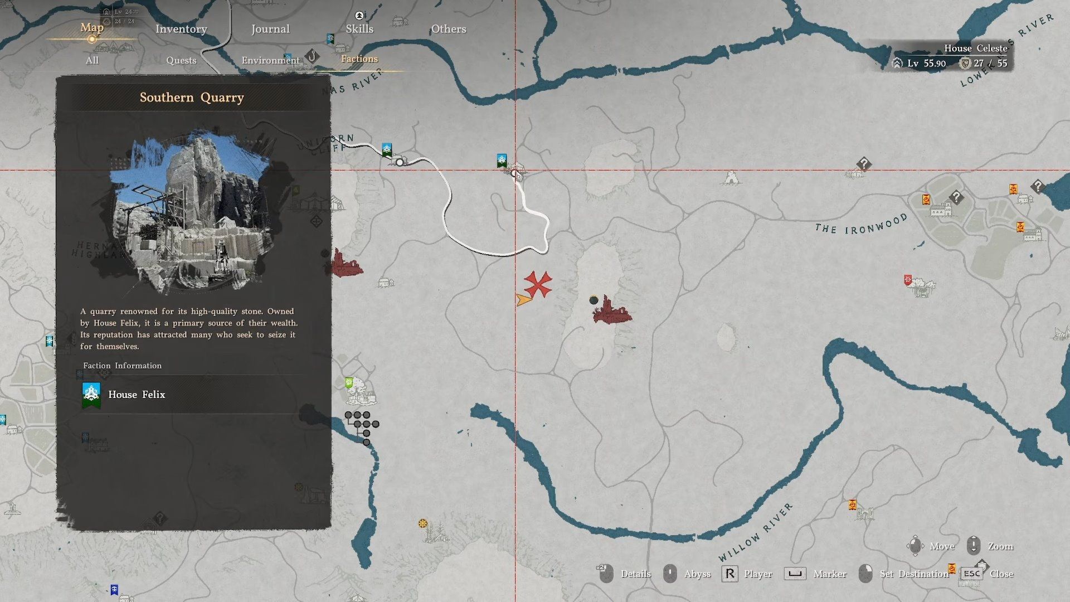Click the Southern Quarry preview image
This screenshot has height=602, width=1070.
point(192,212)
